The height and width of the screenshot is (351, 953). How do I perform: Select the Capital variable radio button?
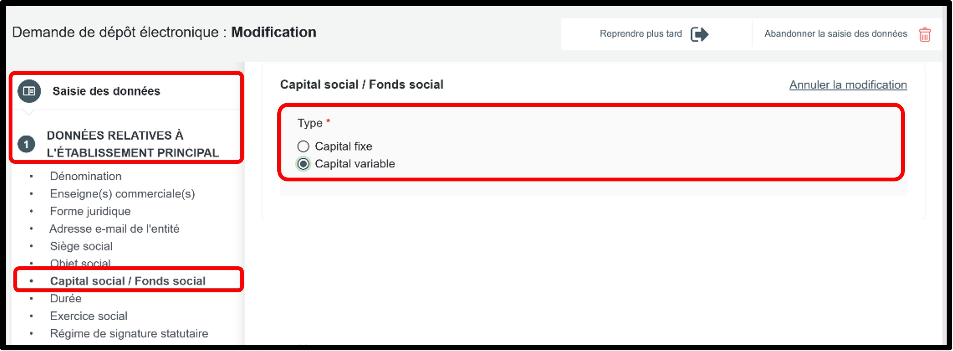(304, 164)
